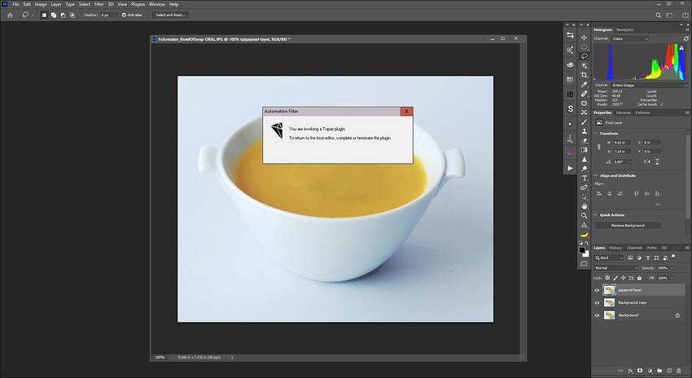Add layer mask from Layers panel footer
692x378 pixels.
640,371
